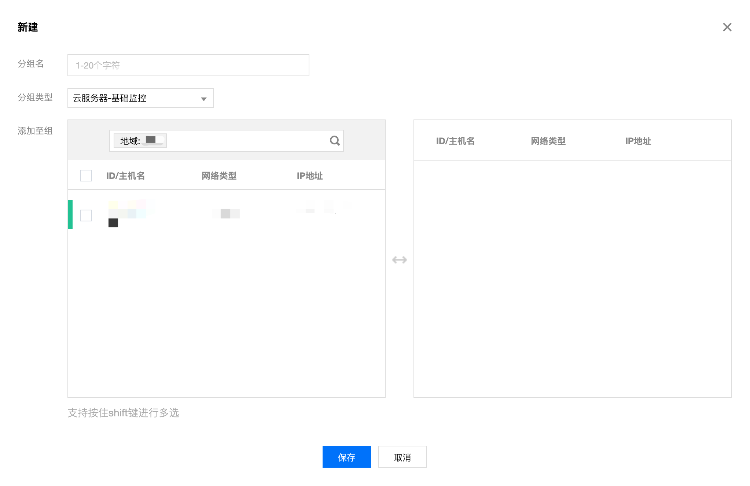Close the 新建 dialog with X

[x=727, y=27]
